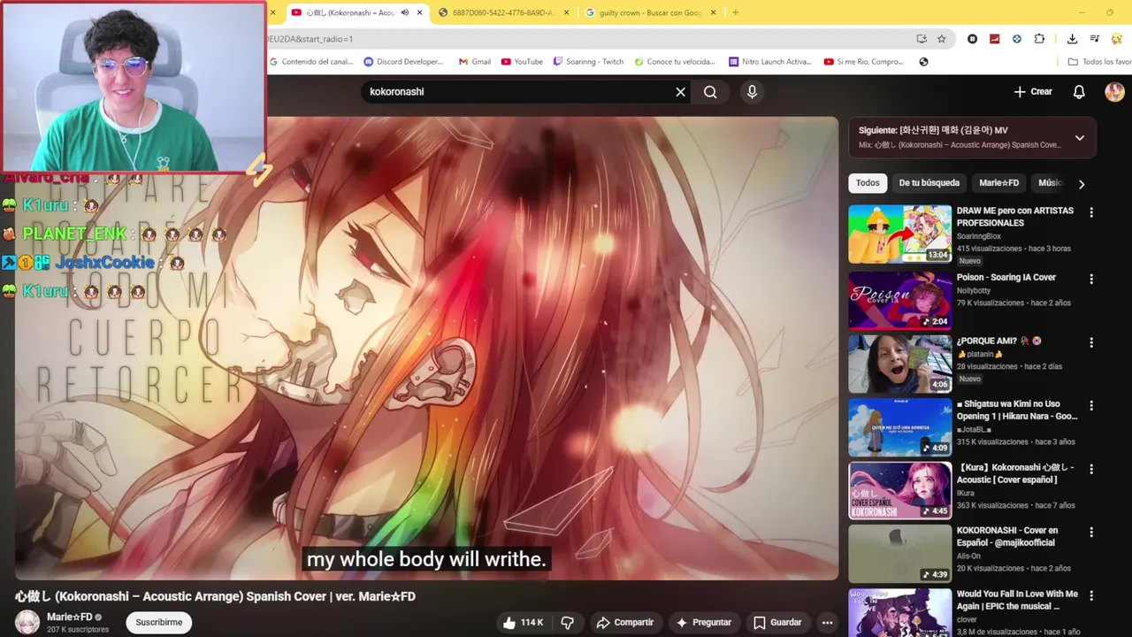Clear the kokoronashi search text

(680, 92)
